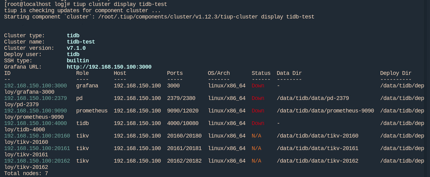
Task: Click wrapped path loy/tidb-4000
Action: point(24,129)
